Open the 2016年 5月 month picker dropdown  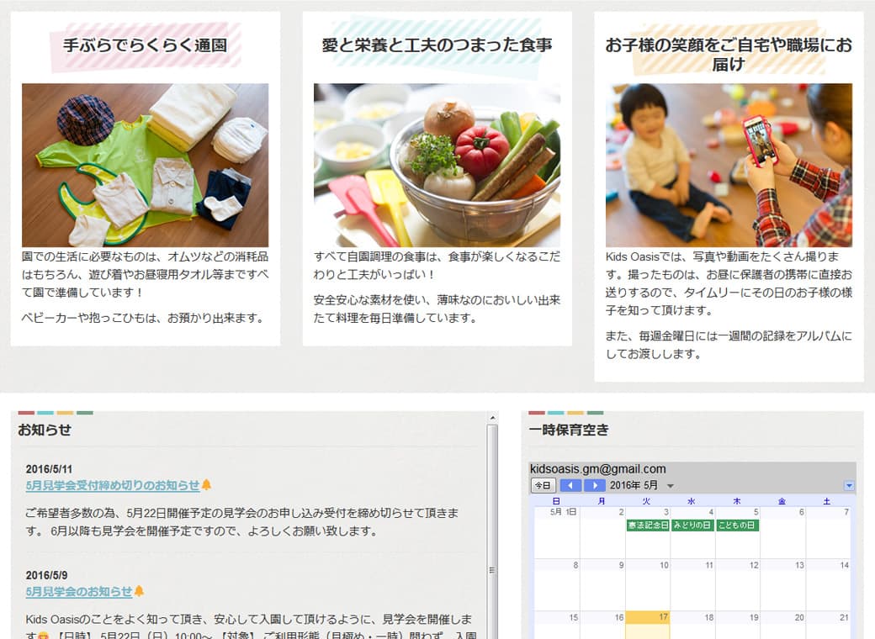click(671, 486)
